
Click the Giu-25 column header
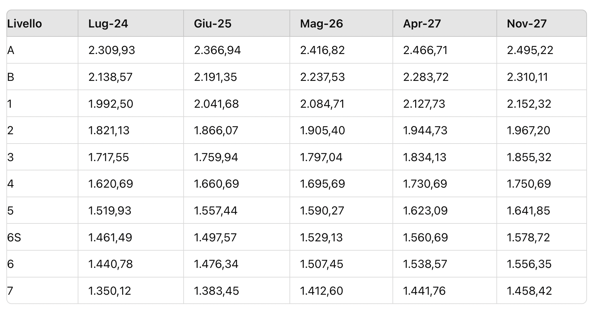click(213, 24)
